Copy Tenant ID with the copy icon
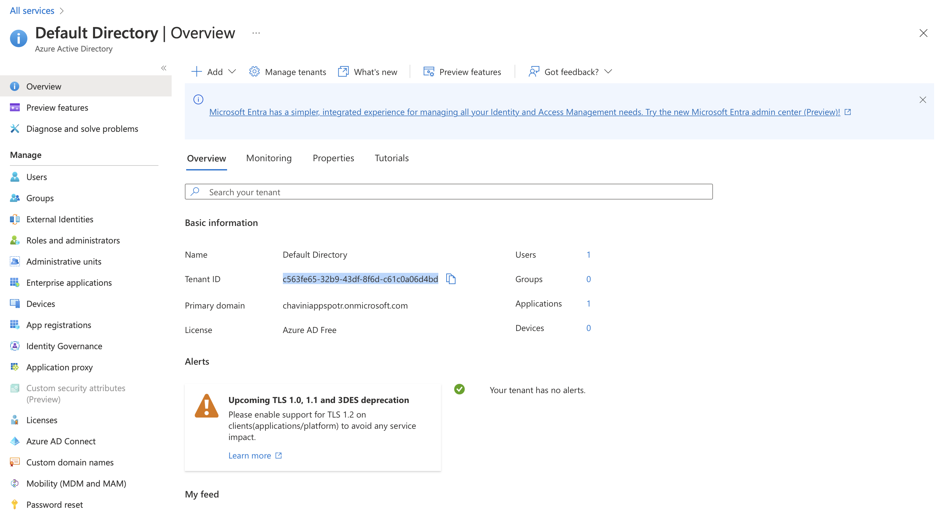This screenshot has width=946, height=514. click(451, 279)
